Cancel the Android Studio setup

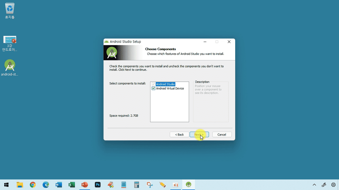[x=222, y=134]
